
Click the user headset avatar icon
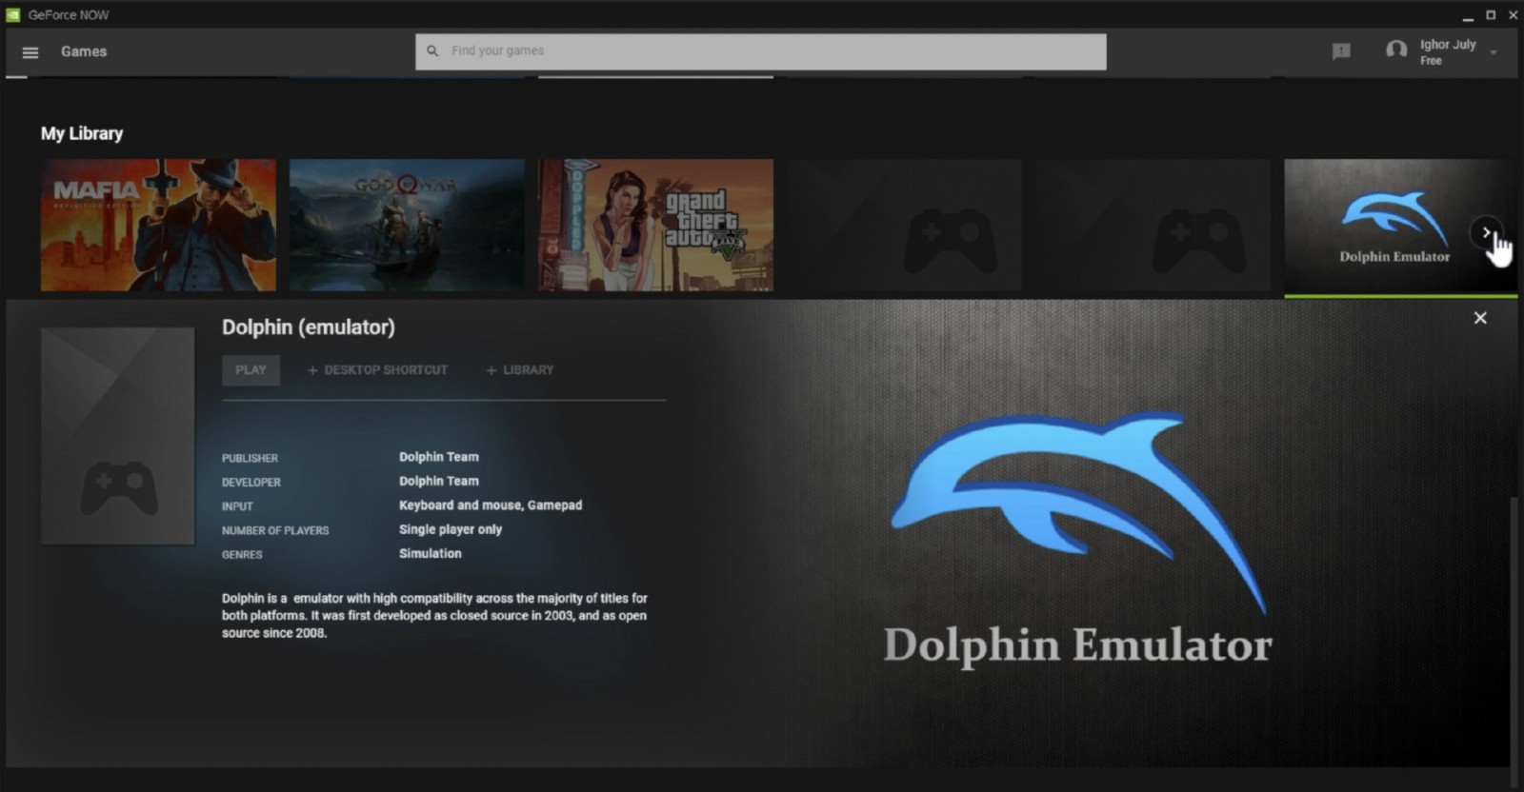[x=1396, y=50]
